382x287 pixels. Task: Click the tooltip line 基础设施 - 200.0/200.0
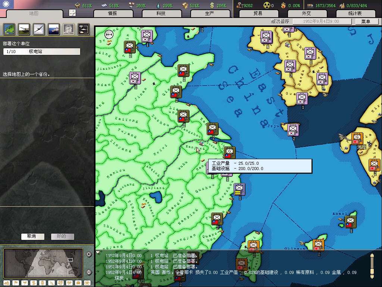pos(238,169)
